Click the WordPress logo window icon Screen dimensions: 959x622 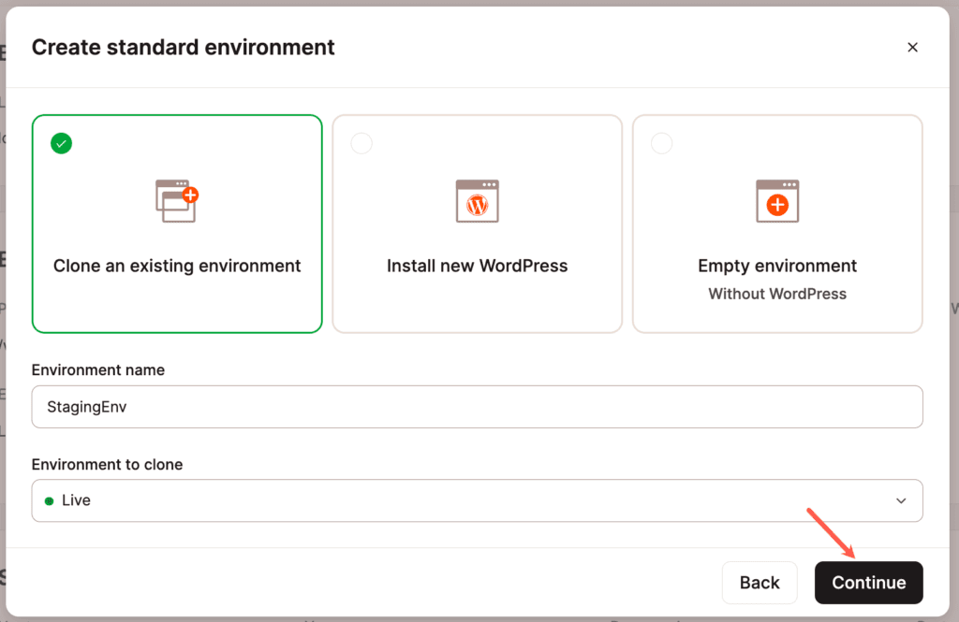[478, 201]
